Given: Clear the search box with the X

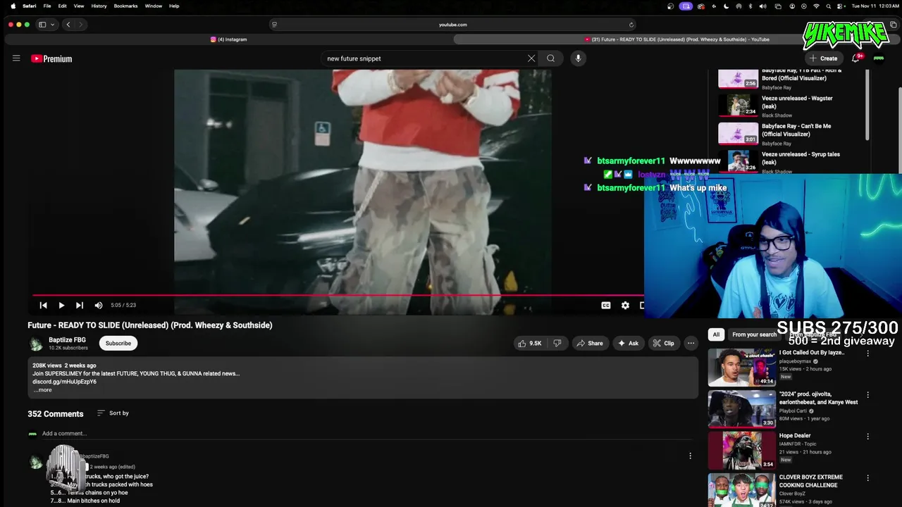Looking at the screenshot, I should [531, 58].
